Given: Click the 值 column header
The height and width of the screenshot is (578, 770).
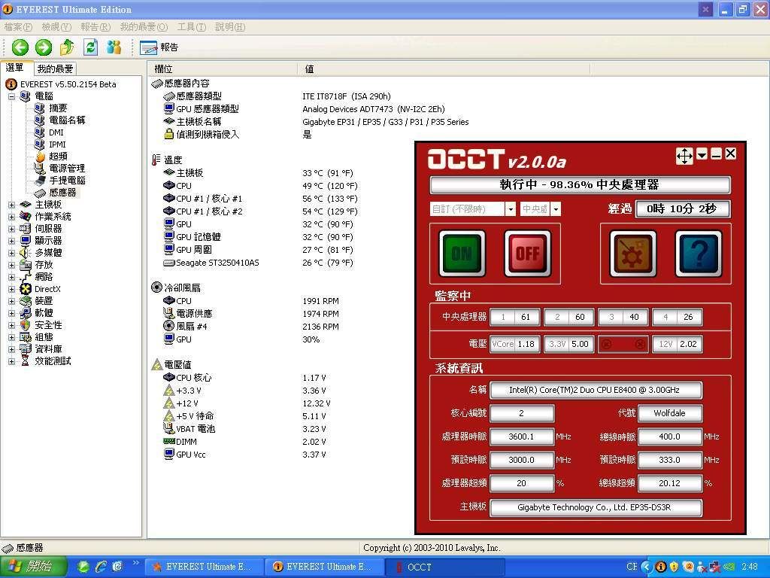Looking at the screenshot, I should tap(444, 68).
